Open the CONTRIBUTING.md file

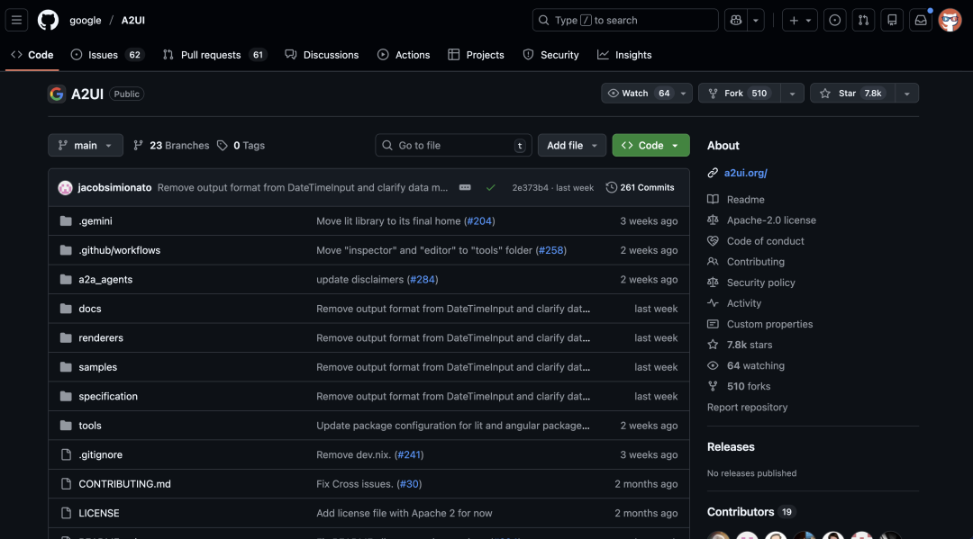[124, 484]
